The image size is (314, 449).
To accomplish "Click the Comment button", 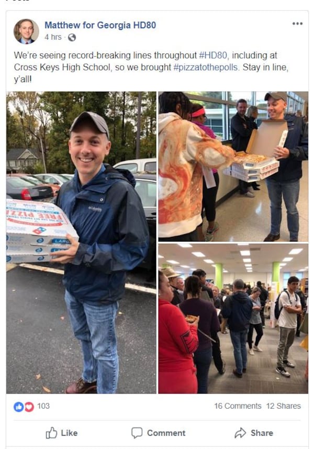I will [x=158, y=433].
